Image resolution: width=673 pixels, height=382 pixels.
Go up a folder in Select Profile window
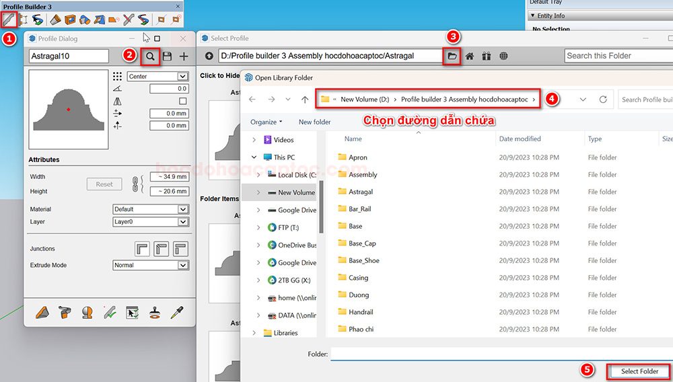(209, 56)
